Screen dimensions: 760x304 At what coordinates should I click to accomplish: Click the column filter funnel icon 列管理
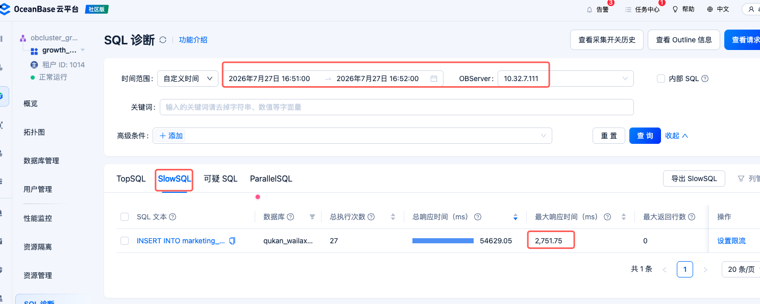coord(741,179)
